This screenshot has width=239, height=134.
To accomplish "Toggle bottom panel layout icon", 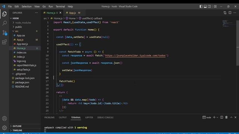I will click(205, 6).
